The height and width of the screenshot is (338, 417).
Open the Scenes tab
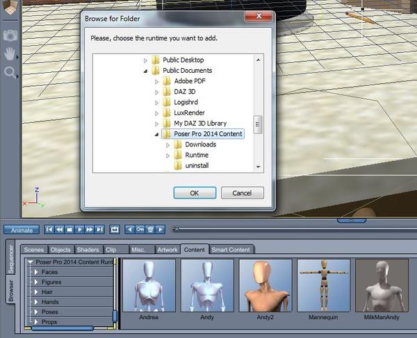click(34, 250)
